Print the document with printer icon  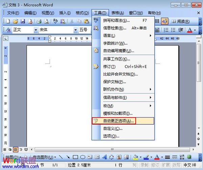click(x=39, y=21)
